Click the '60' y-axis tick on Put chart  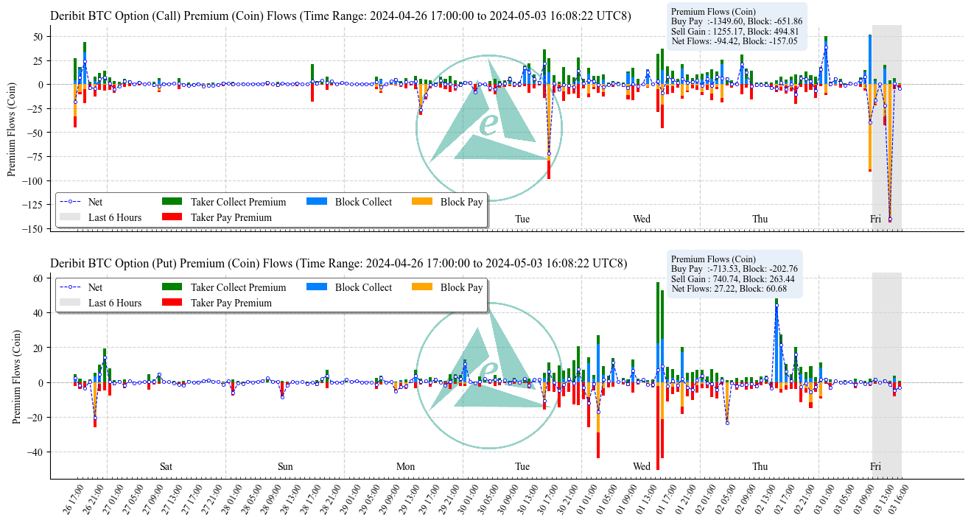pyautogui.click(x=39, y=278)
